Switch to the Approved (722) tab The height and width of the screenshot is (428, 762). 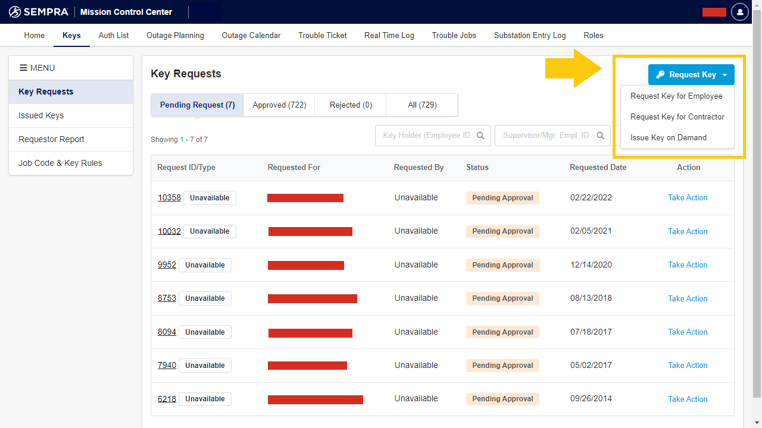tap(279, 105)
